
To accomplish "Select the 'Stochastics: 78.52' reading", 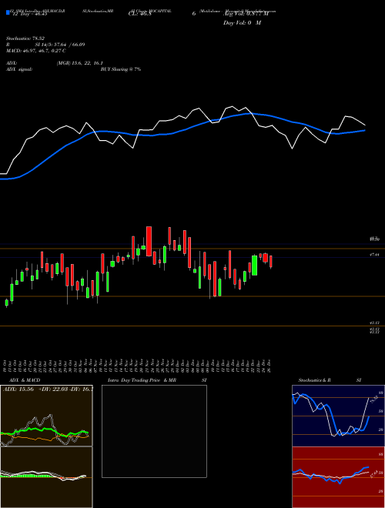I will (x=25, y=38).
